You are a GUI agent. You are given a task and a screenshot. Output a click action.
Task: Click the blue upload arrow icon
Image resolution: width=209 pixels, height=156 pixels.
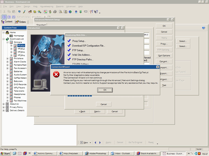pos(76,12)
